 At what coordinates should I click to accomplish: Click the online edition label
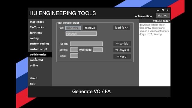coord(143,16)
